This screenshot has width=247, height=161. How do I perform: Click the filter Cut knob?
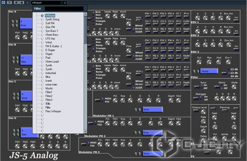[199, 62]
